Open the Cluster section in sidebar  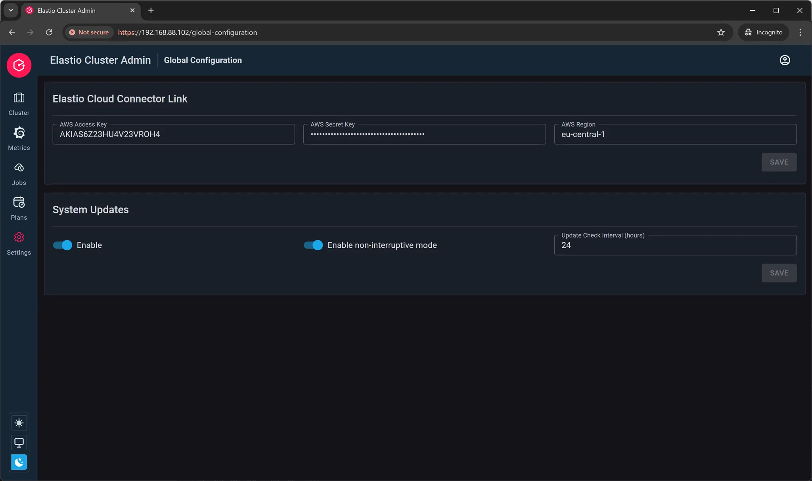(x=19, y=104)
